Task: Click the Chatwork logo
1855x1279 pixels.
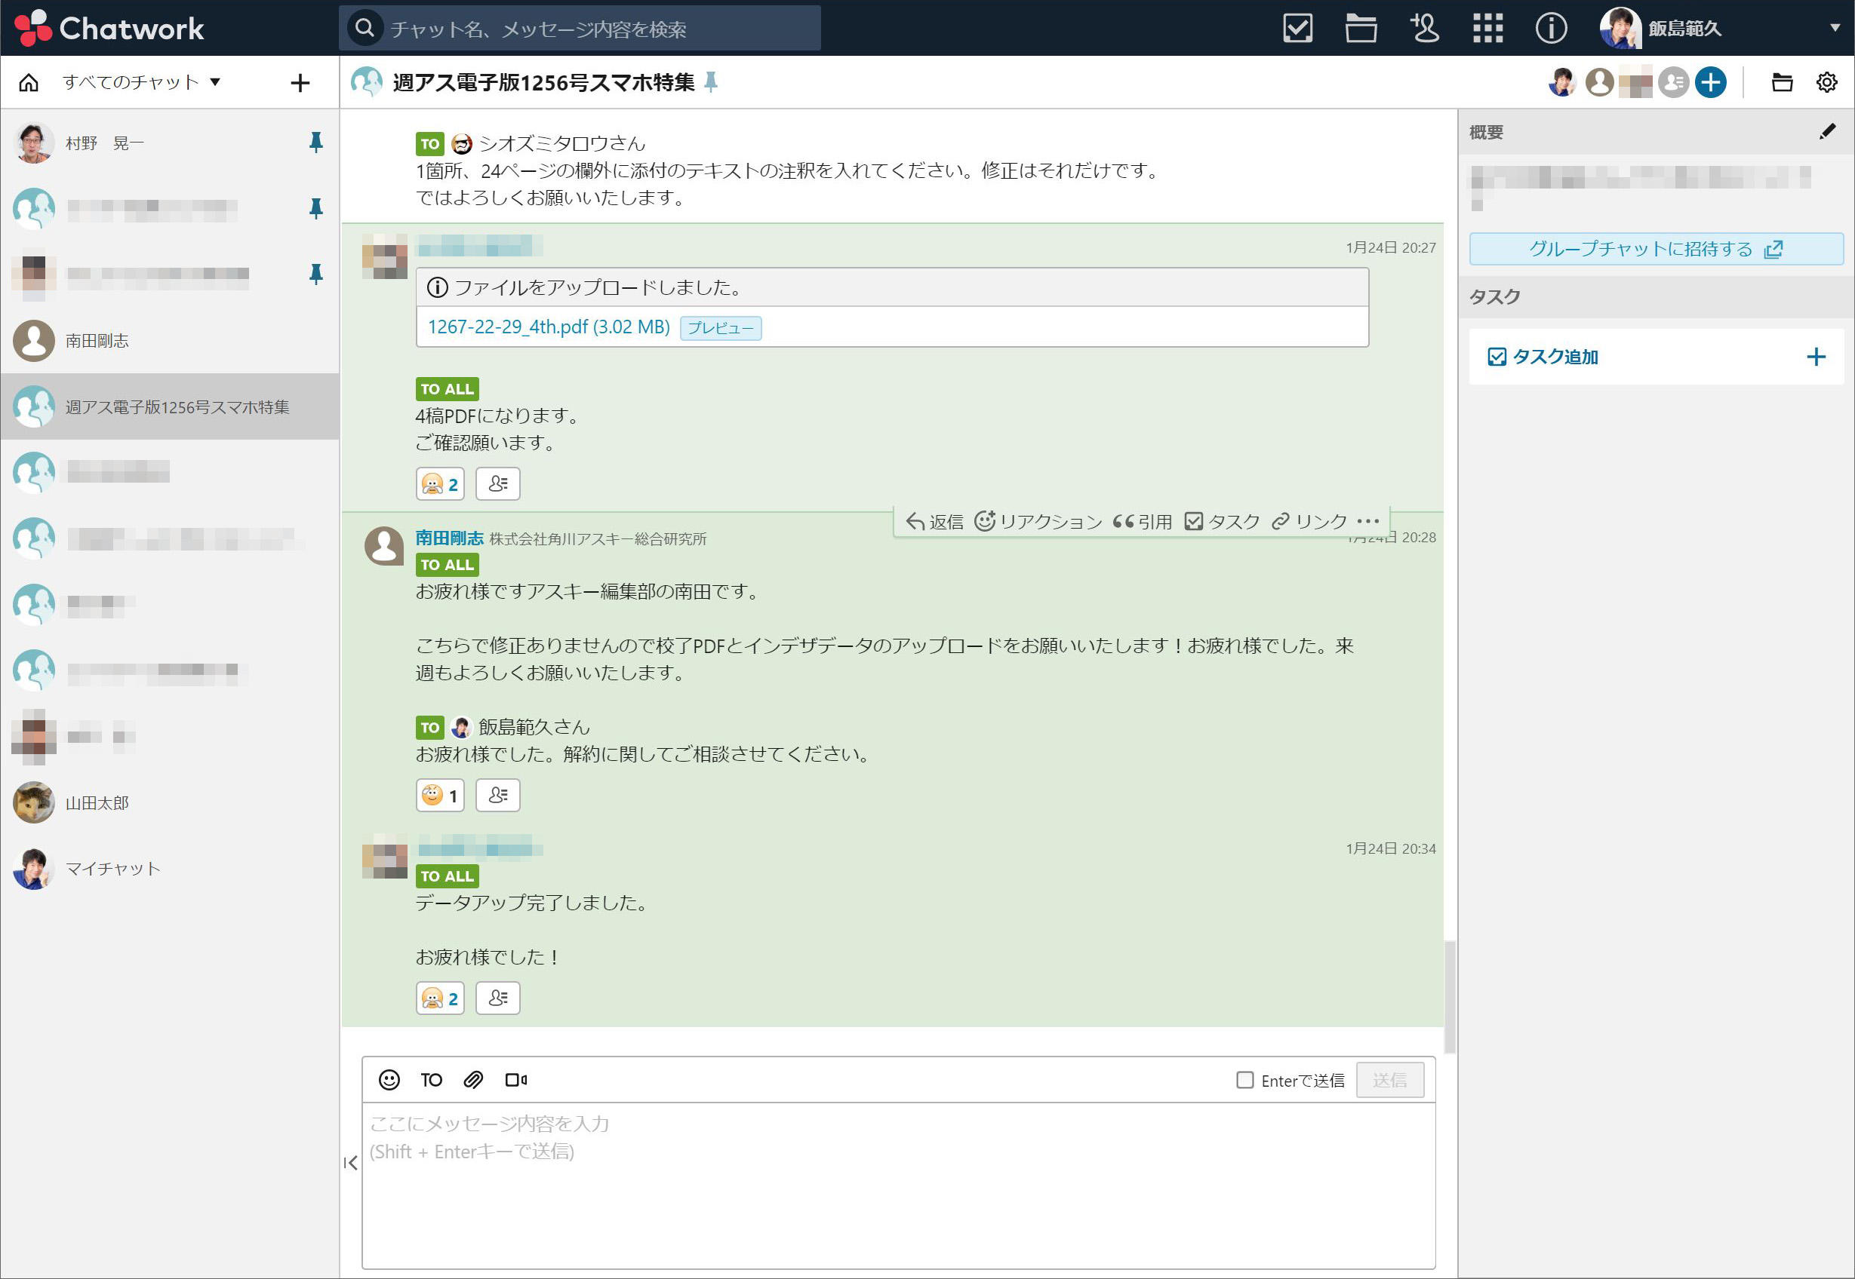Action: (109, 28)
